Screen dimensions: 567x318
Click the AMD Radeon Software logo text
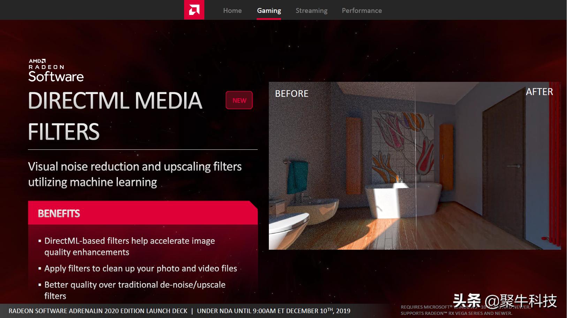click(56, 71)
